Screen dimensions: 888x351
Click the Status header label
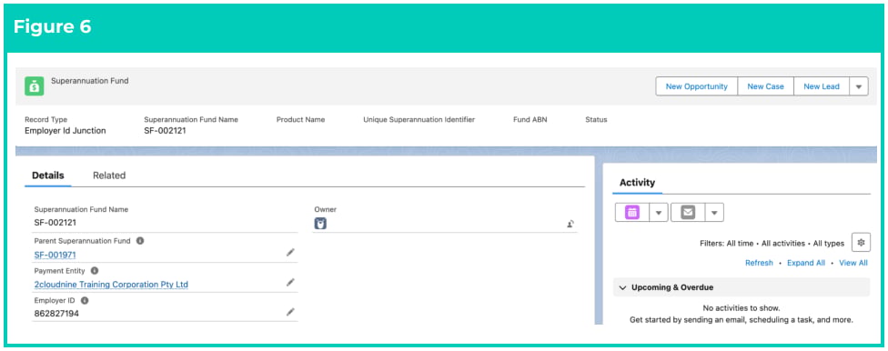[596, 119]
